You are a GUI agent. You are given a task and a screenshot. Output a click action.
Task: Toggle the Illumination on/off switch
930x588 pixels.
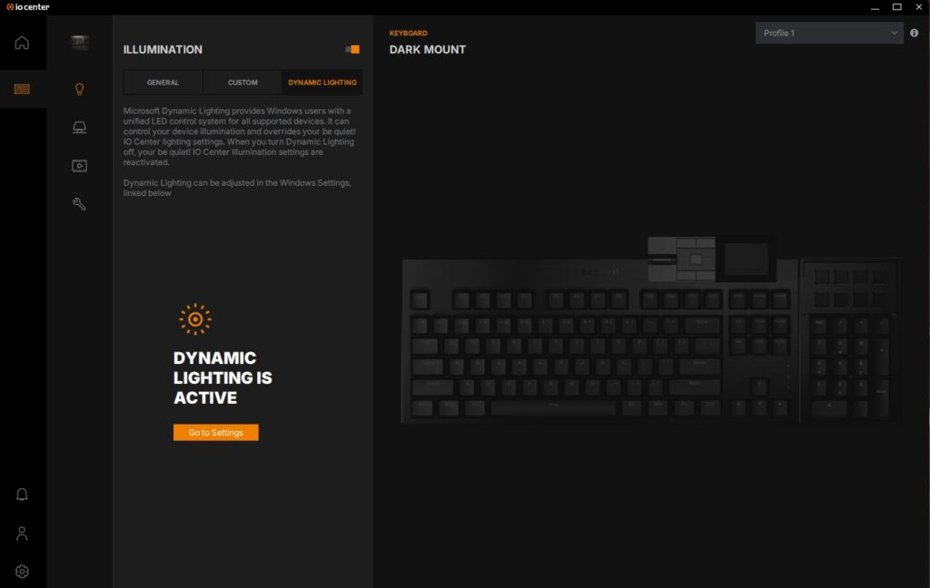tap(352, 49)
